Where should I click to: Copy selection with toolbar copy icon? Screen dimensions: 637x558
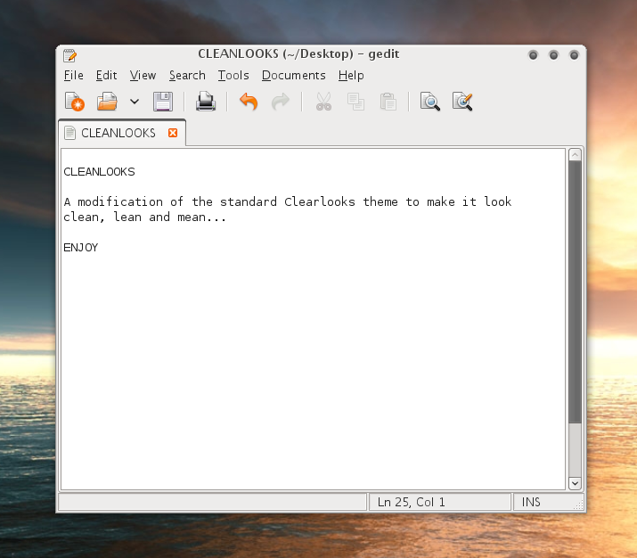[x=355, y=102]
